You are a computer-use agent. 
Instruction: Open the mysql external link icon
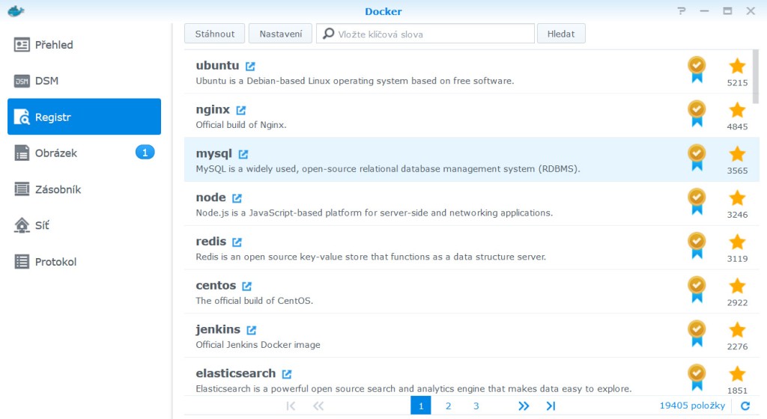click(243, 154)
